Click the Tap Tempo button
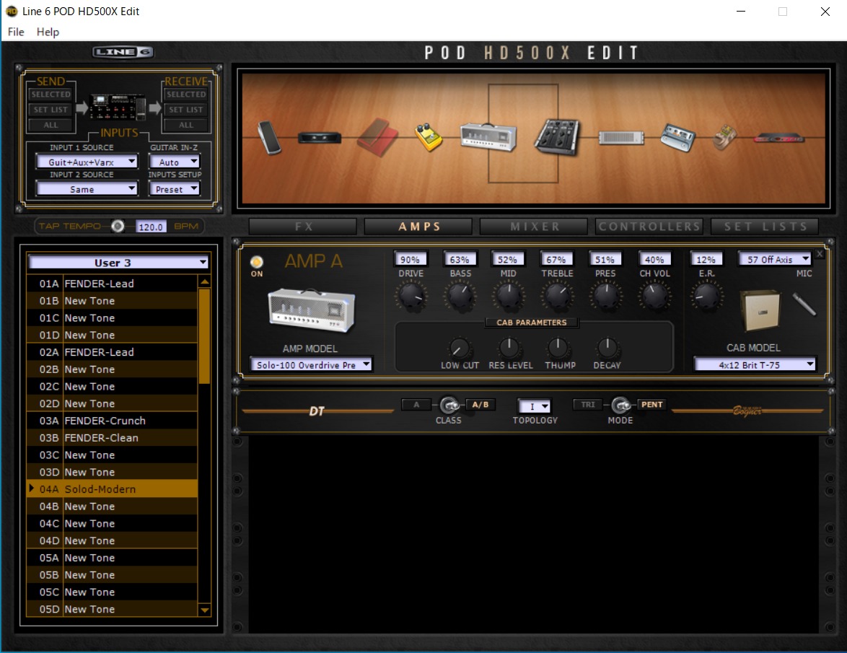Screen dimensions: 847x653 (117, 227)
